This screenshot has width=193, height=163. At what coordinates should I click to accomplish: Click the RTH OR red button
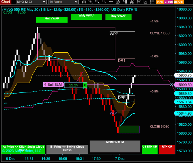point(167,149)
